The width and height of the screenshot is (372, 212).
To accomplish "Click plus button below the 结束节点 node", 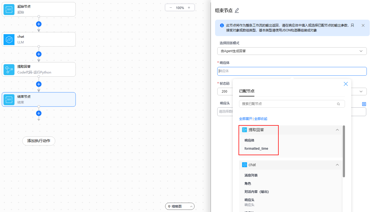I will point(39,113).
